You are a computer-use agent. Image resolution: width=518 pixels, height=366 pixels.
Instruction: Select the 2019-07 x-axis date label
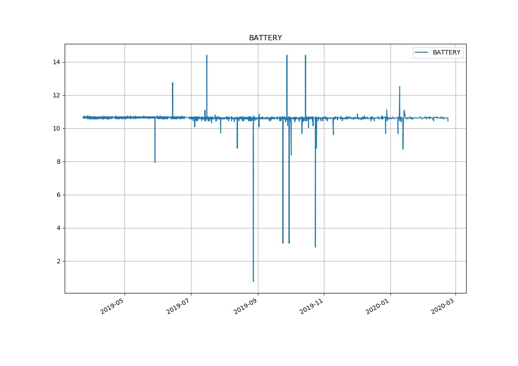point(179,306)
